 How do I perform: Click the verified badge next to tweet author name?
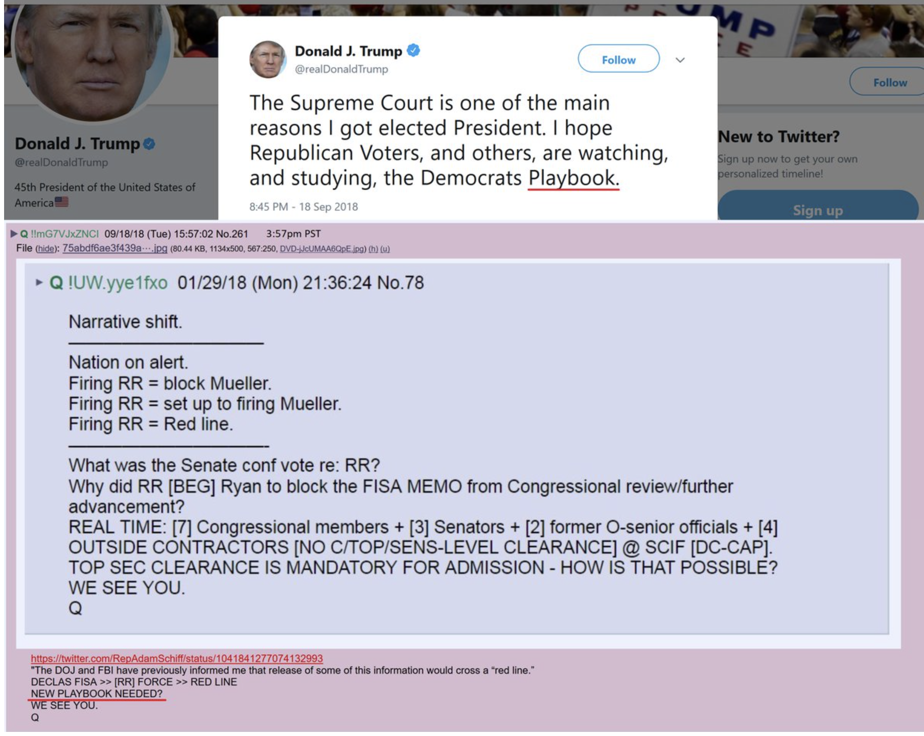pyautogui.click(x=413, y=50)
